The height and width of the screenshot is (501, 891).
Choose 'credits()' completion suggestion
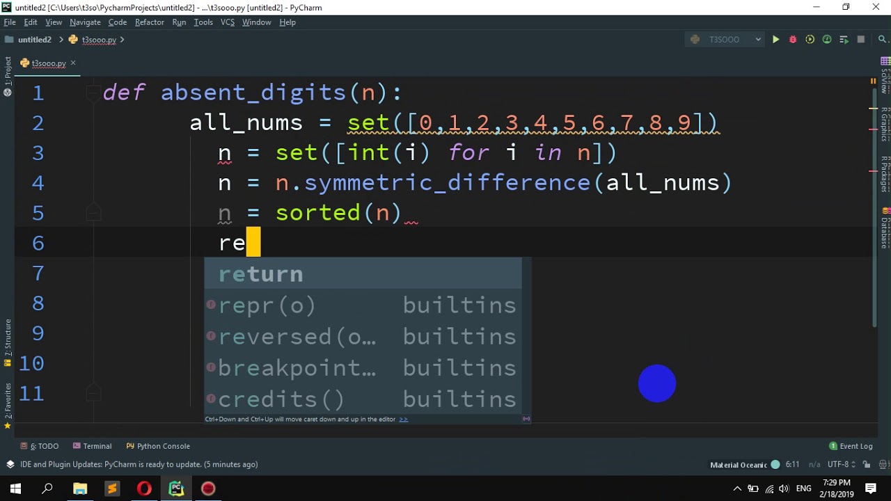(363, 399)
